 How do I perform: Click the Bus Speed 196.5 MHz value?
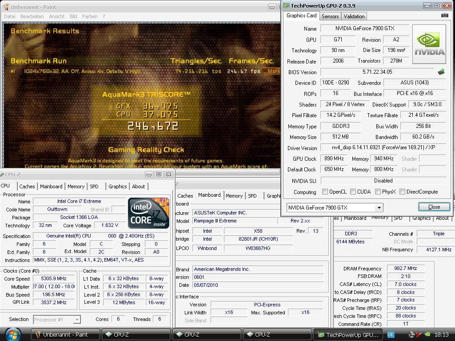[54, 294]
